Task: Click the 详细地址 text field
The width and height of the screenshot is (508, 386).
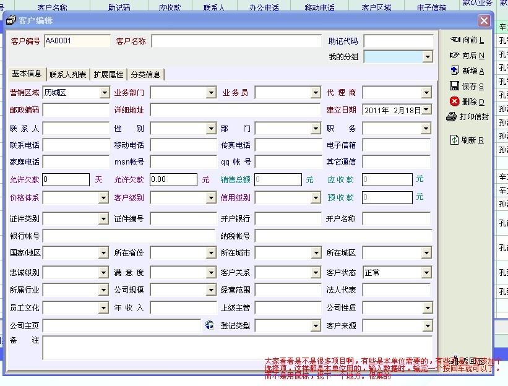Action: [x=236, y=110]
